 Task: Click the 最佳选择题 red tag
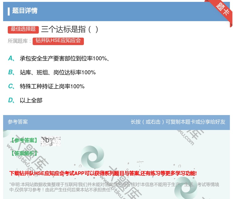[x=23, y=29]
